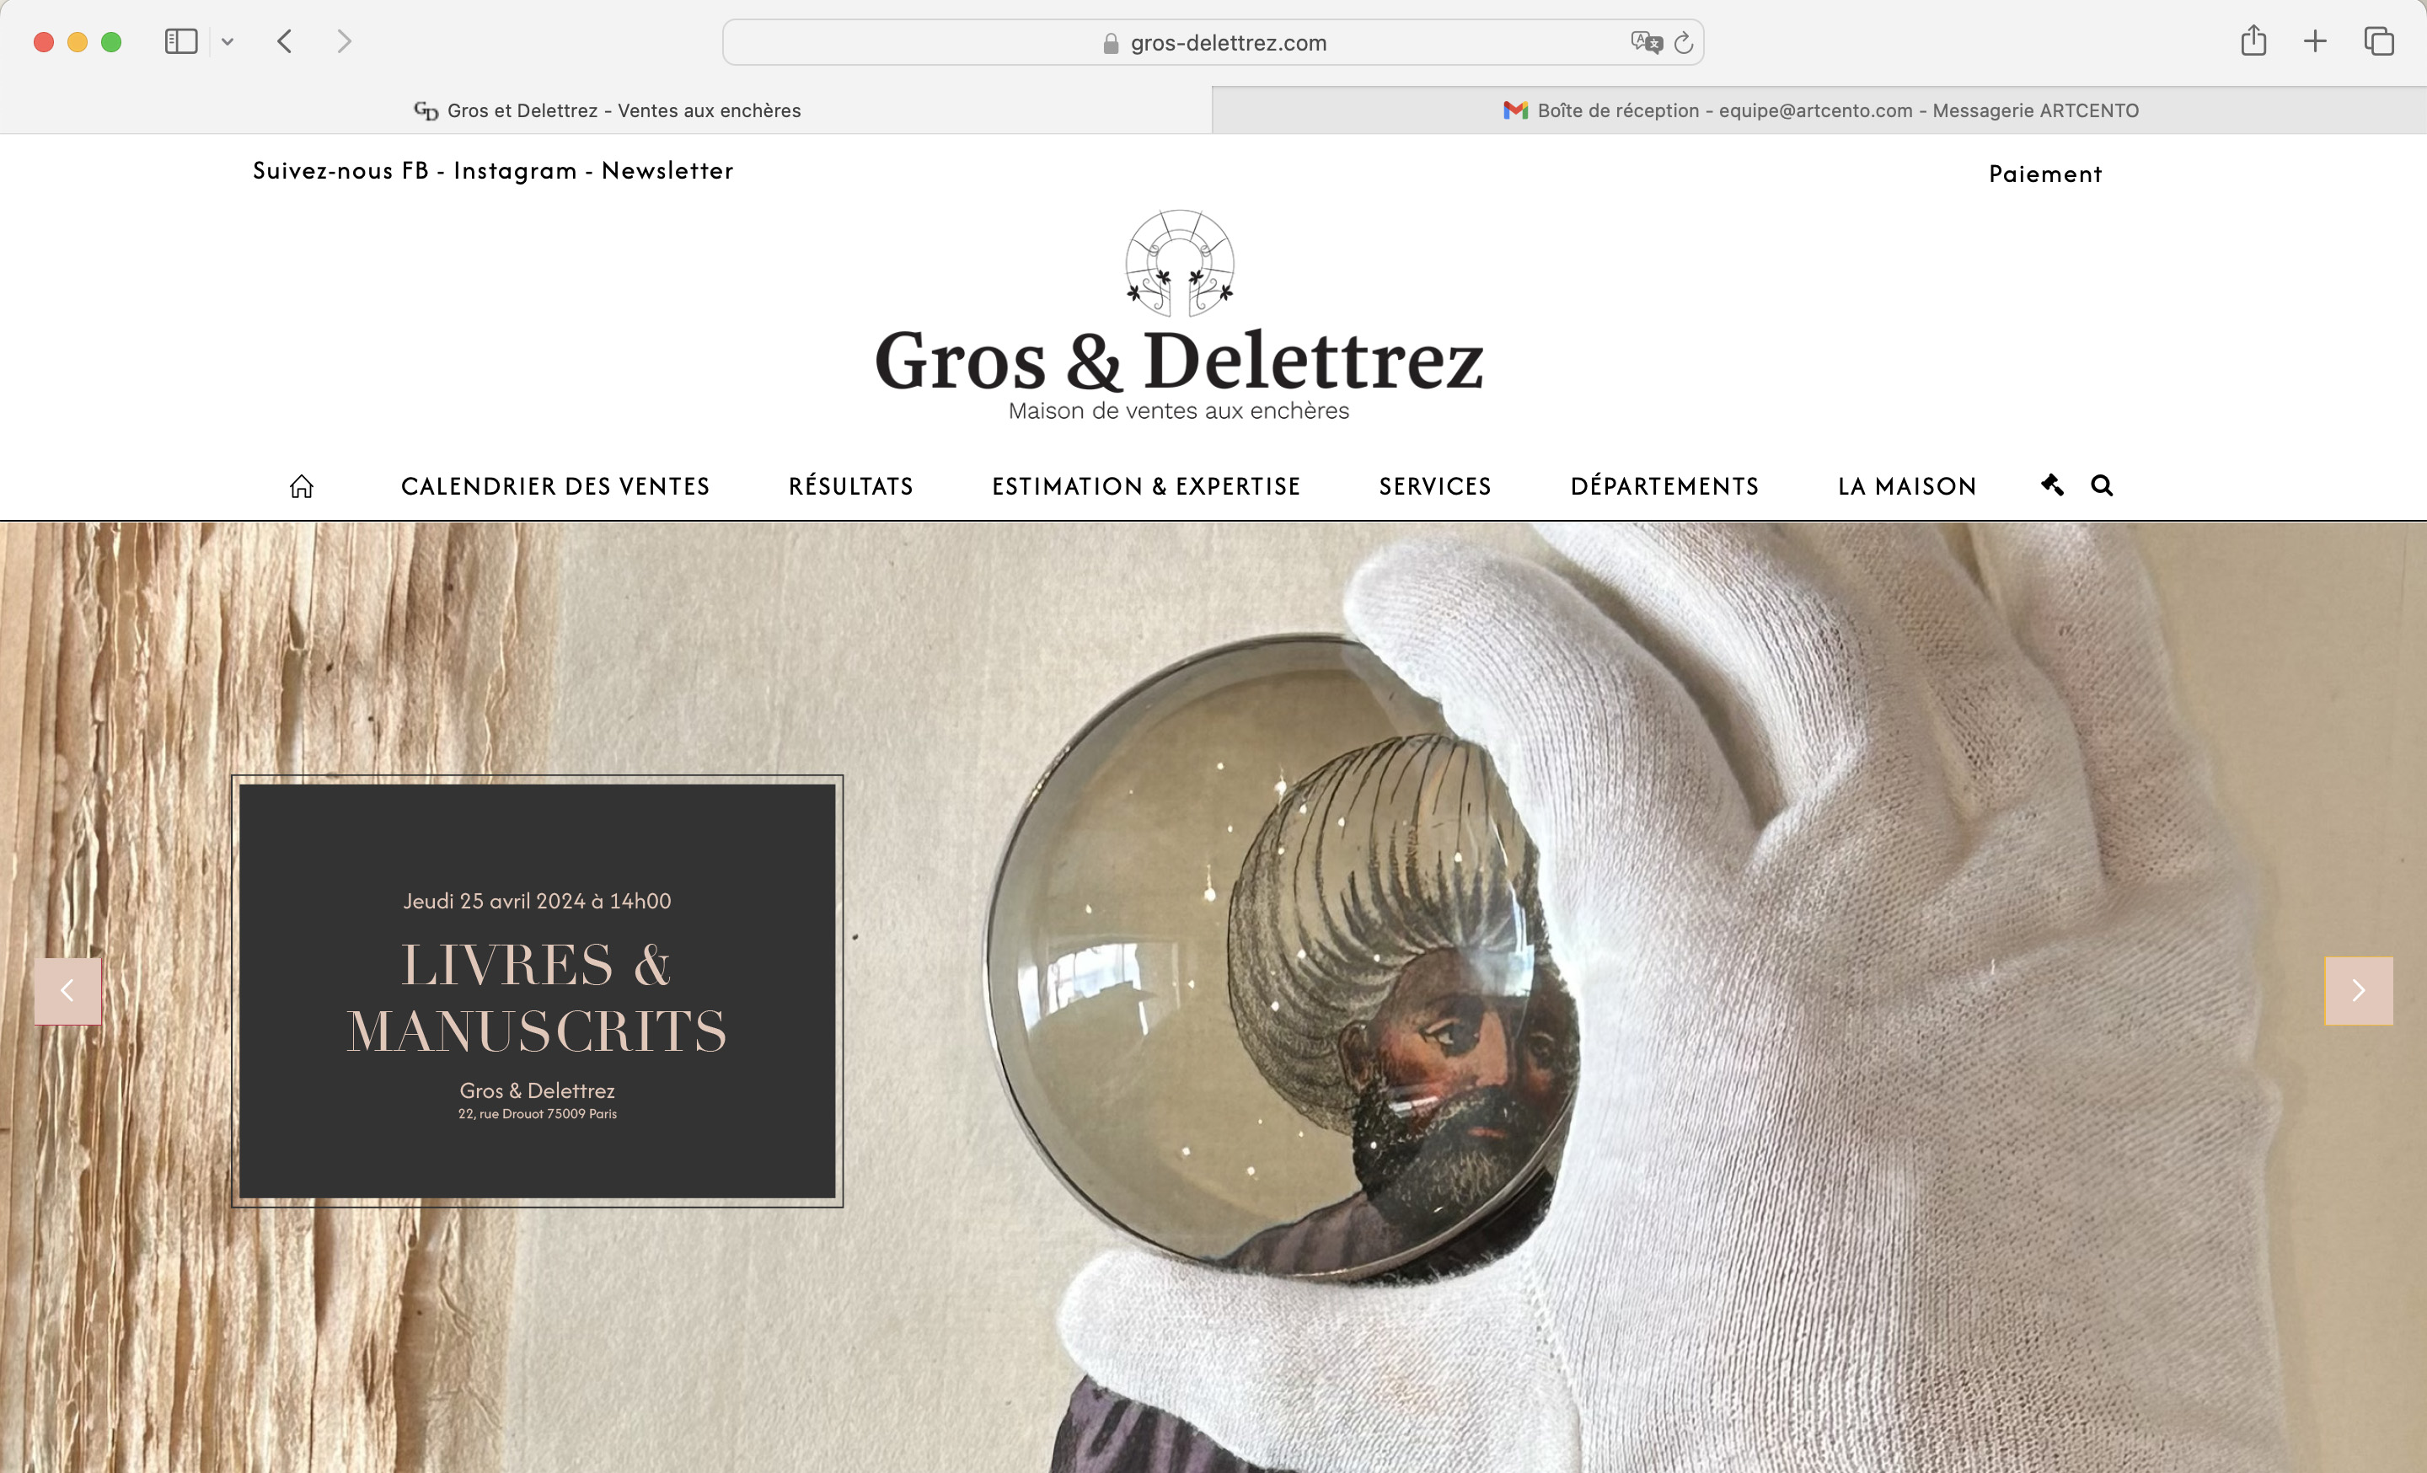Reload the page in Safari
The height and width of the screenshot is (1473, 2427).
(x=1684, y=42)
